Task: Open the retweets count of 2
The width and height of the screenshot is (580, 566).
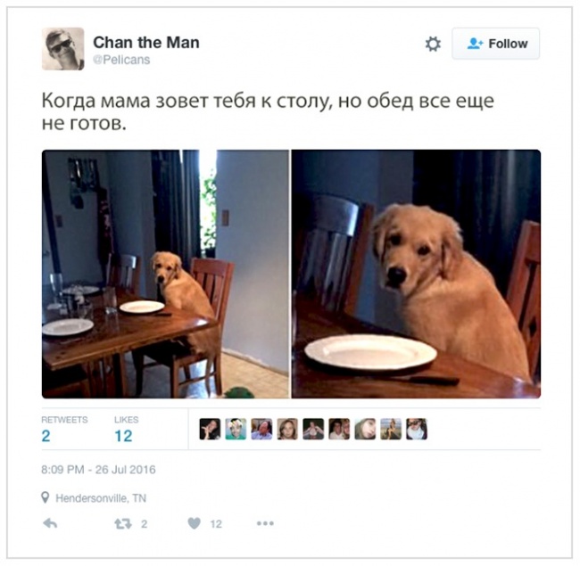Action: coord(46,436)
